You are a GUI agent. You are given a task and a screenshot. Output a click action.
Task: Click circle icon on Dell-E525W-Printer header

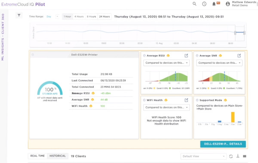coord(33,55)
